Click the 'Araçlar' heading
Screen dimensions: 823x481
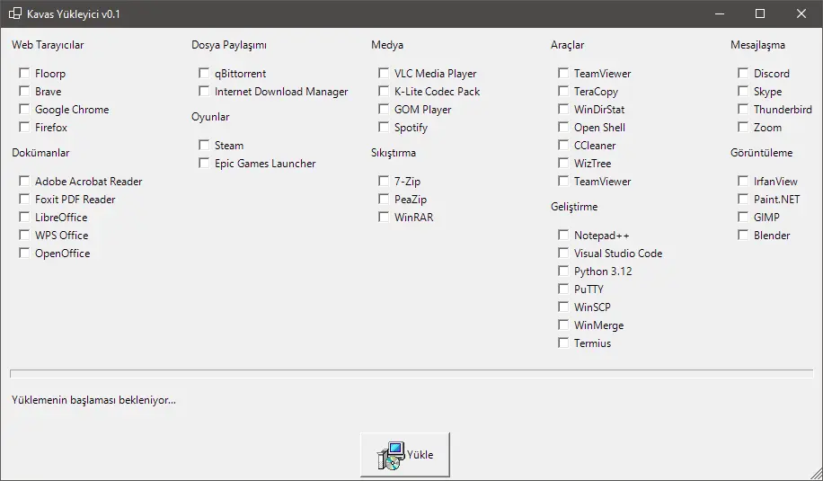tap(567, 45)
